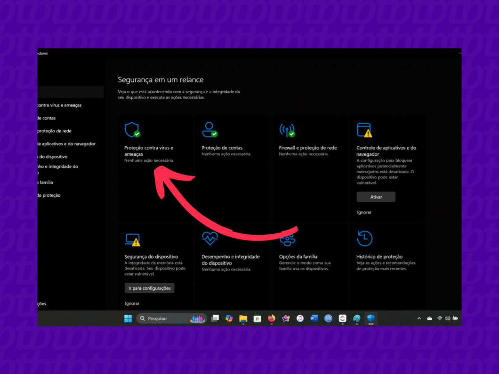Open Microsoft Word from the taskbar
The width and height of the screenshot is (499, 374).
click(x=314, y=318)
